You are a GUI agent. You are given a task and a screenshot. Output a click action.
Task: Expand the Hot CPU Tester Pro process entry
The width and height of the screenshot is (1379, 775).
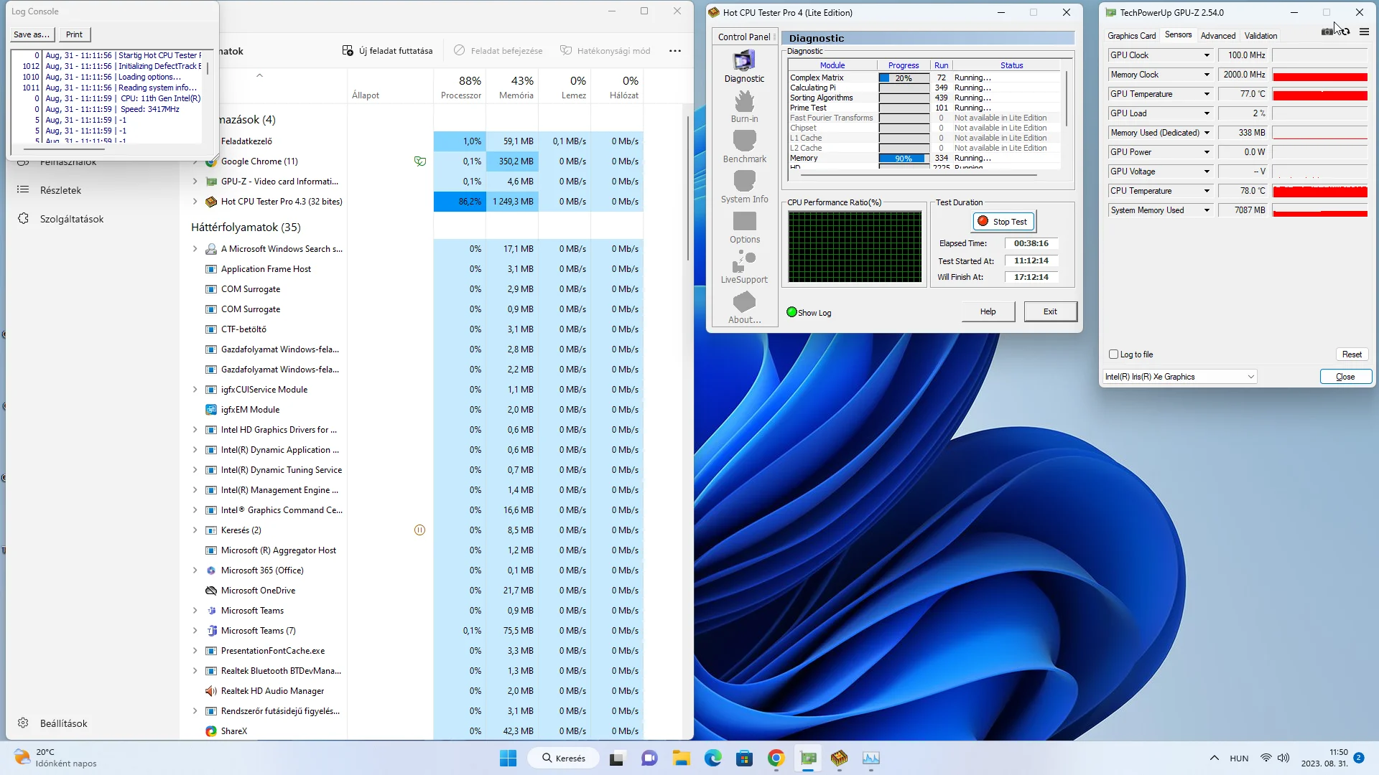(x=195, y=202)
